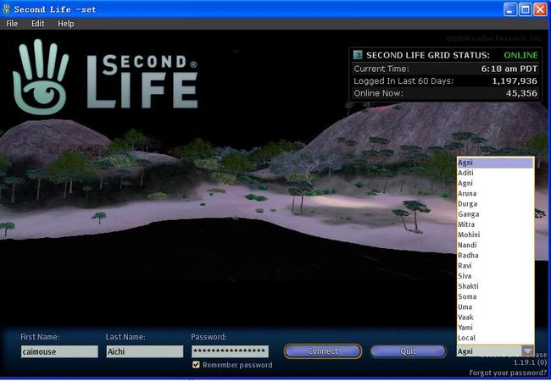
Task: Select Vaak in the grid list
Action: click(x=495, y=317)
